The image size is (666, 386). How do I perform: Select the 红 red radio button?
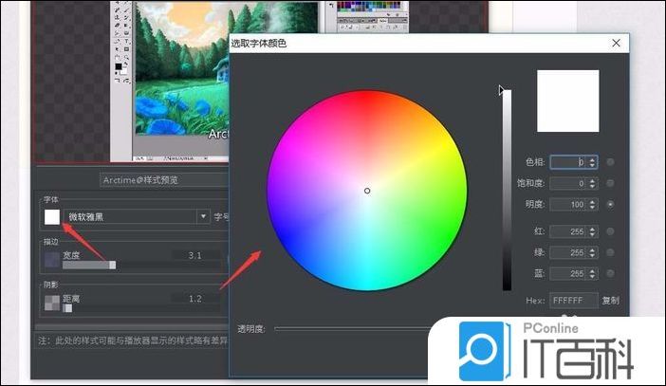point(610,231)
